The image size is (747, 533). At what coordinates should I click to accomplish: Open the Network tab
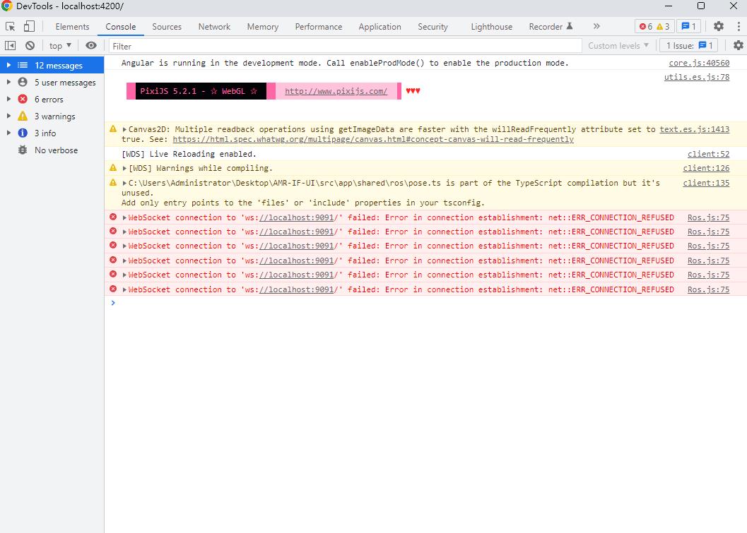tap(214, 27)
